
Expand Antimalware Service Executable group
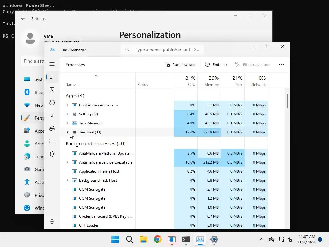click(67, 162)
